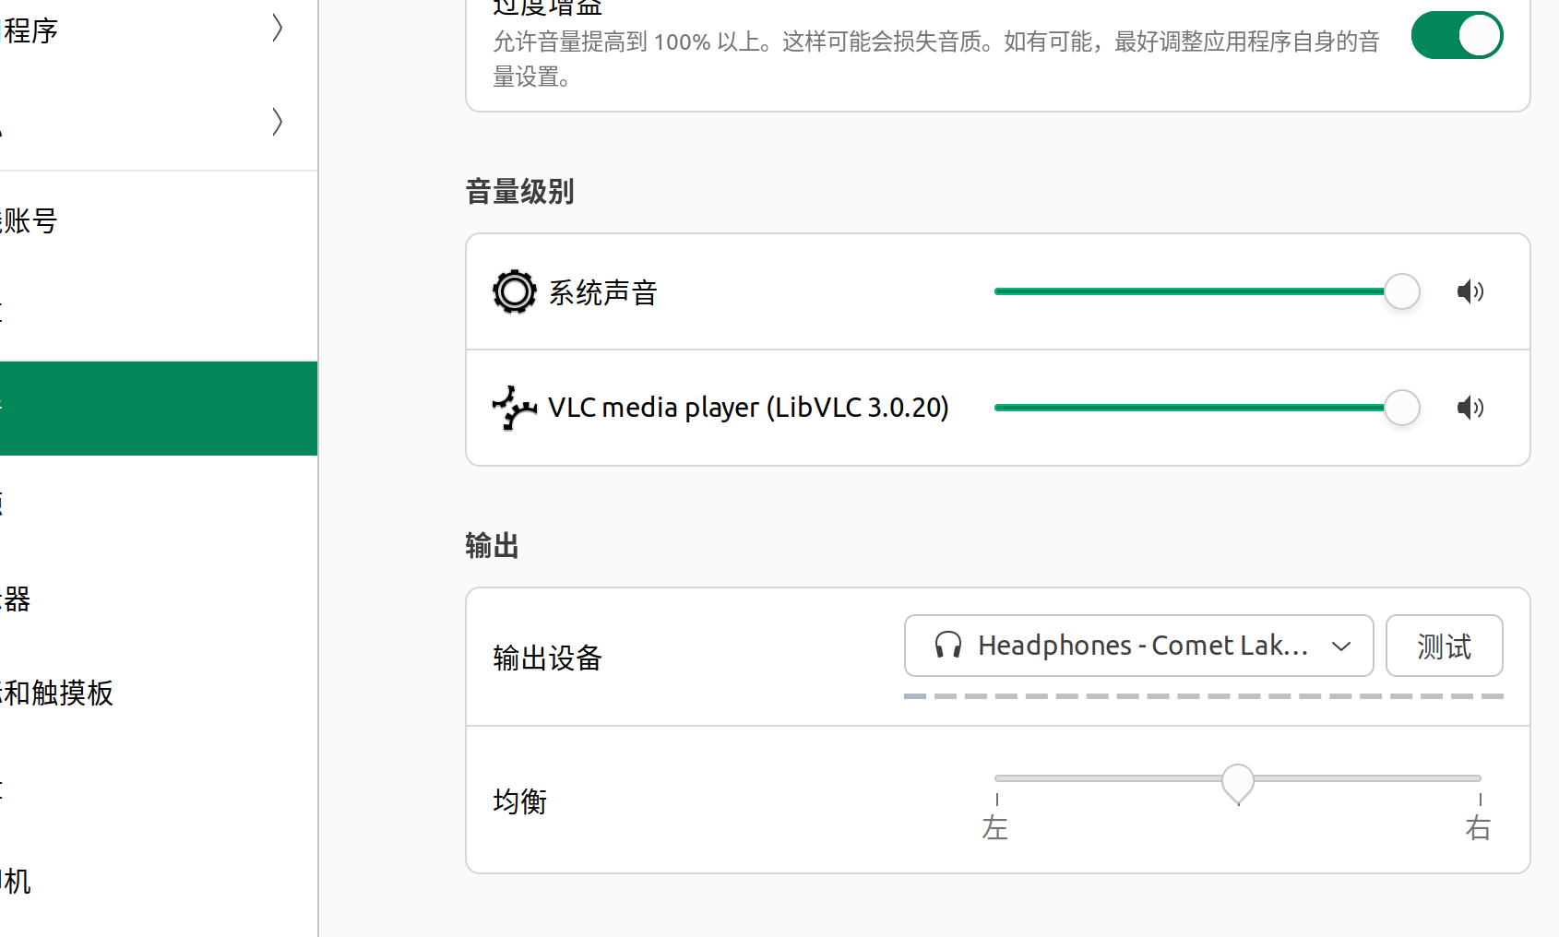The image size is (1559, 937).
Task: Open the sidebar item ending in 机
Action: (x=18, y=882)
